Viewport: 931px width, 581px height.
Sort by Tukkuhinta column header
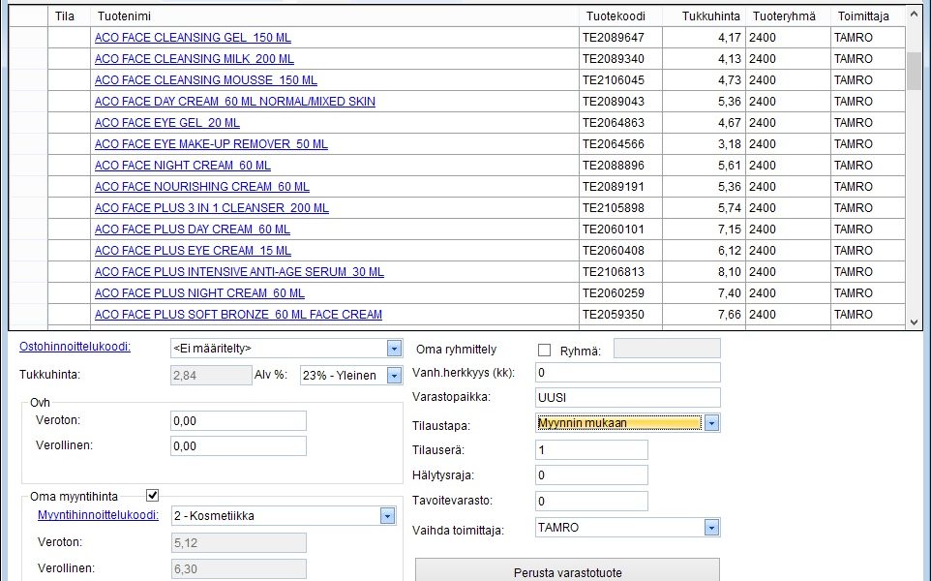pyautogui.click(x=705, y=16)
